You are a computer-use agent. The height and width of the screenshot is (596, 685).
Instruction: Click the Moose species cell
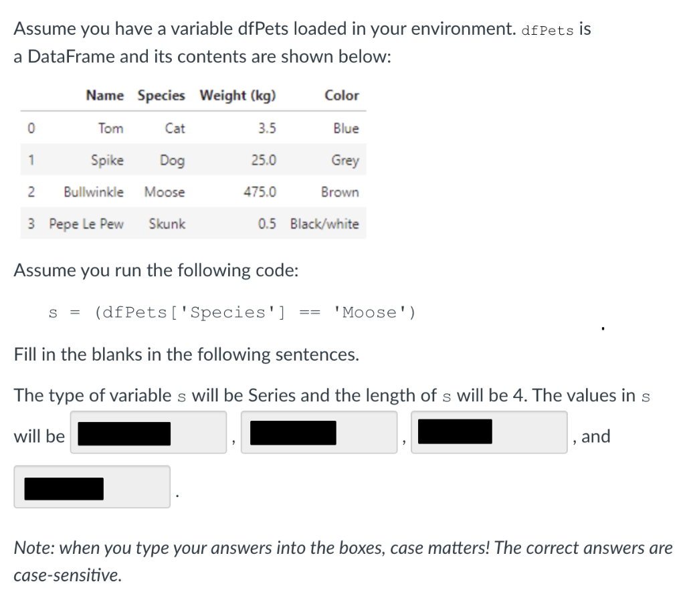click(x=165, y=192)
